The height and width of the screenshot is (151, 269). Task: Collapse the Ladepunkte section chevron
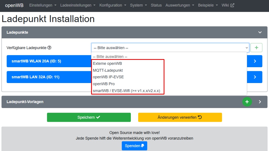pyautogui.click(x=260, y=32)
